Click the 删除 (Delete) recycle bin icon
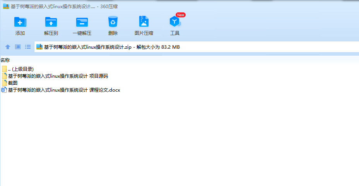The width and height of the screenshot is (359, 186). 113,22
